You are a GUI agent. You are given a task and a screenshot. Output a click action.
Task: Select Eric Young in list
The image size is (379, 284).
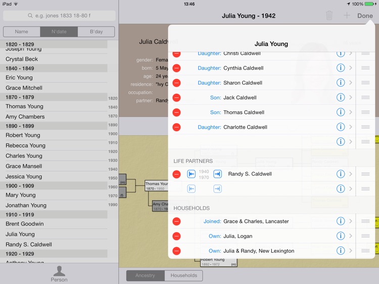54,78
